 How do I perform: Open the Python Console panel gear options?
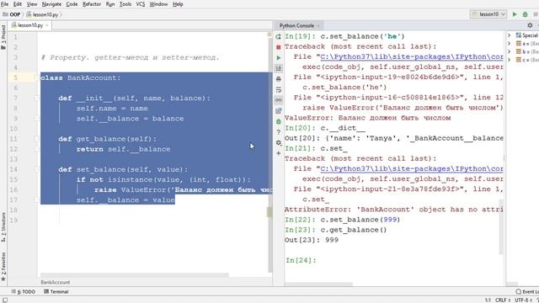[530, 25]
